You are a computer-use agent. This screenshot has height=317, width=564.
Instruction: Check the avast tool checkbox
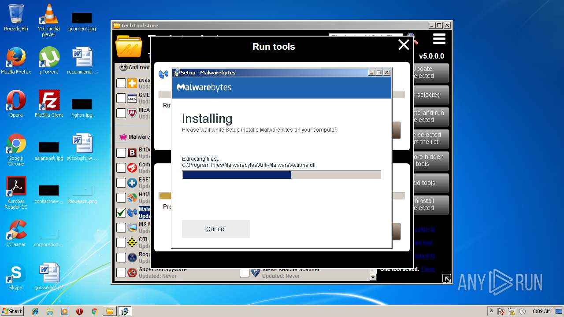121,83
